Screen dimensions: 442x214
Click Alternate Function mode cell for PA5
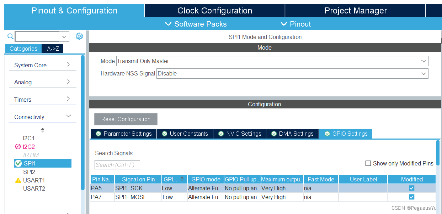pyautogui.click(x=206, y=188)
